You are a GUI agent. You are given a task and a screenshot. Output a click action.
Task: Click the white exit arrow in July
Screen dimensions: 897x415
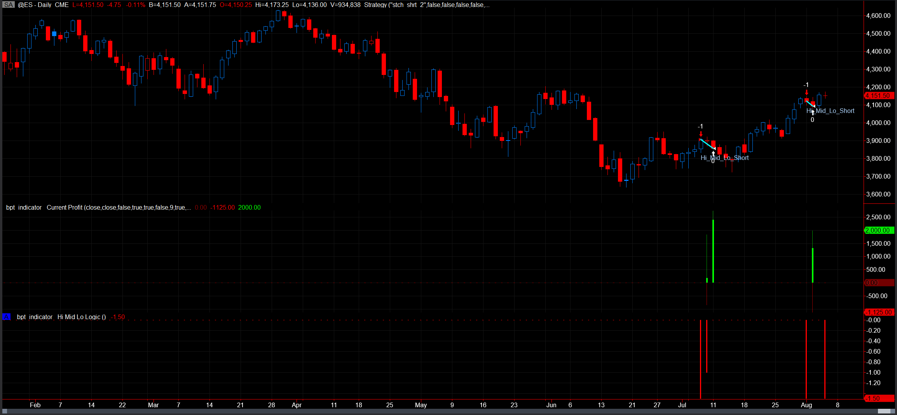pyautogui.click(x=713, y=154)
